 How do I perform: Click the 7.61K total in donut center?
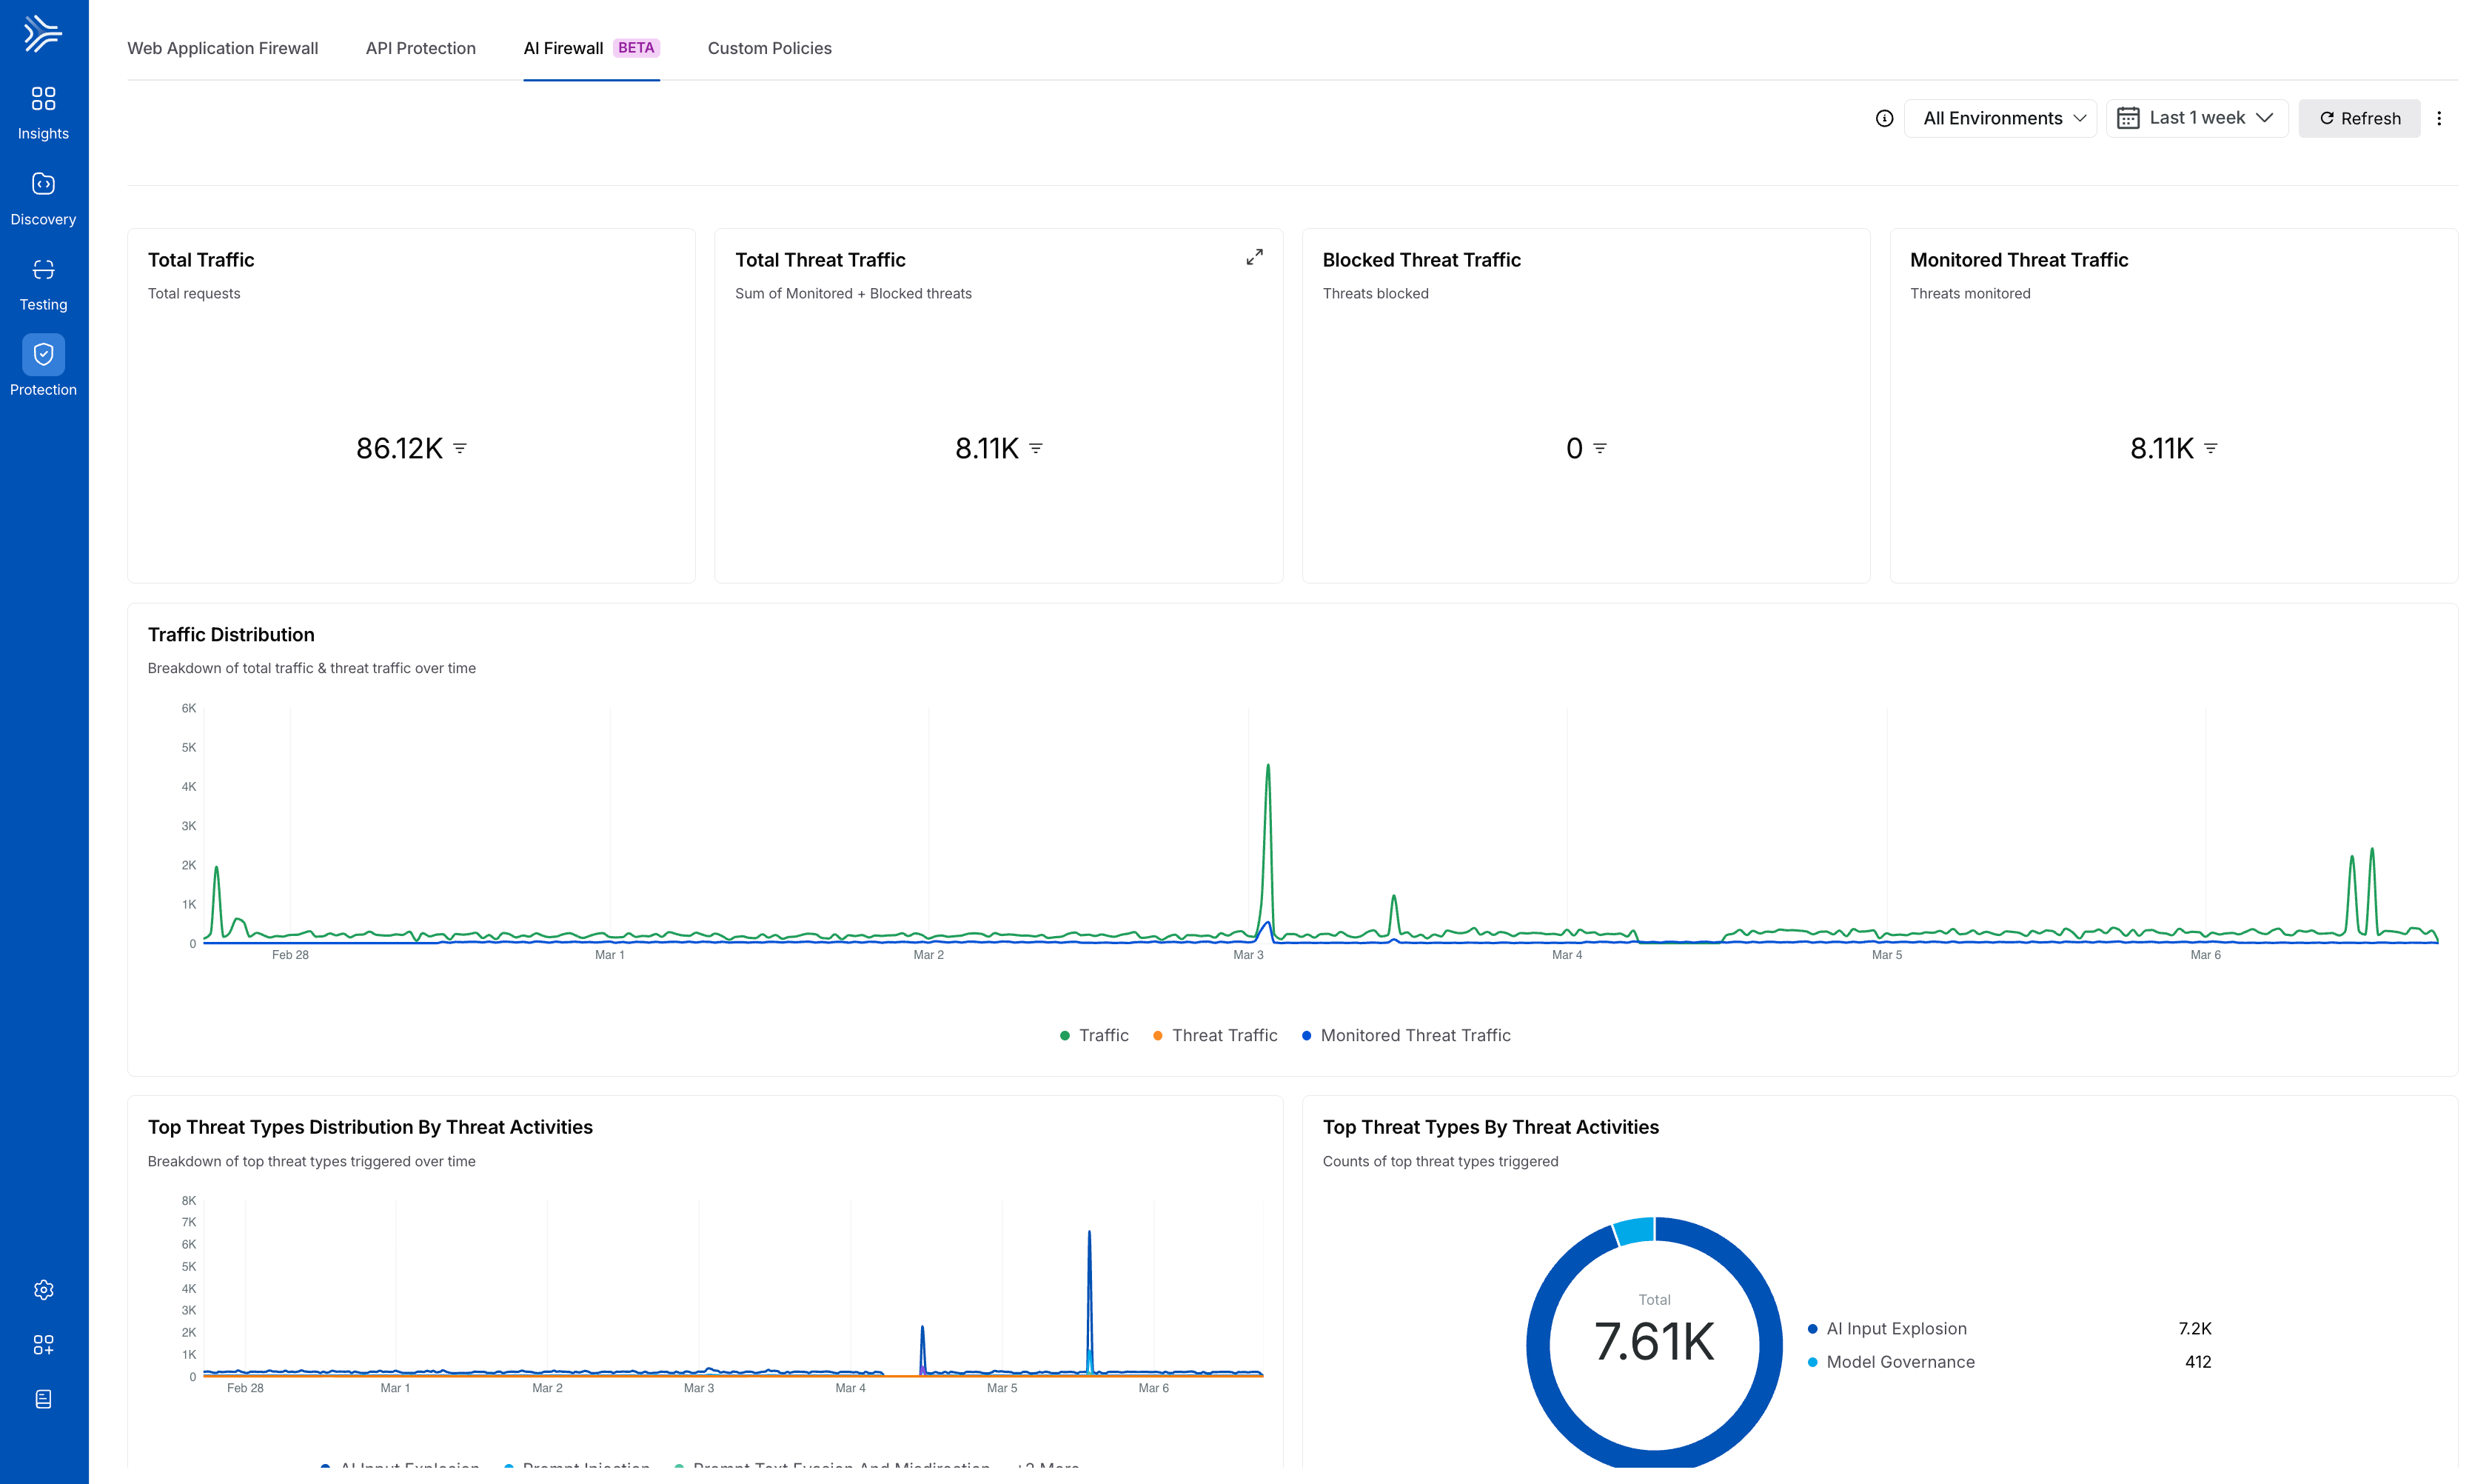pyautogui.click(x=1655, y=1342)
